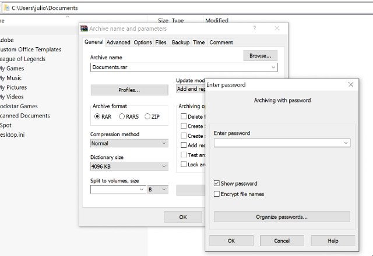Click the Browse... button
Viewport: 373px width, 256px height.
260,56
